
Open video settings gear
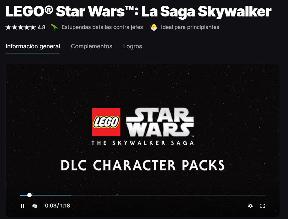pos(250,206)
